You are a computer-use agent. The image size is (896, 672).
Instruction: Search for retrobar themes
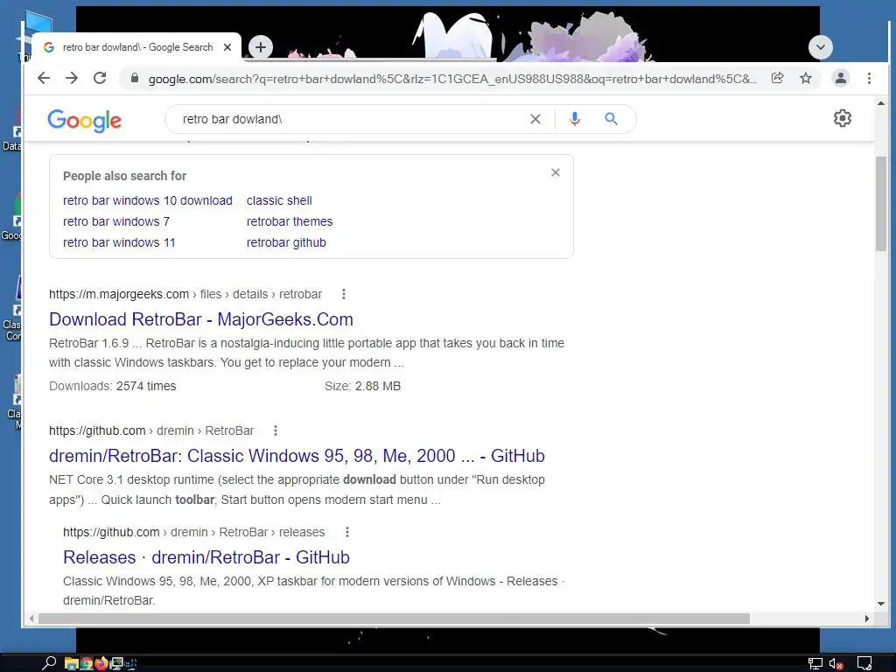point(289,221)
